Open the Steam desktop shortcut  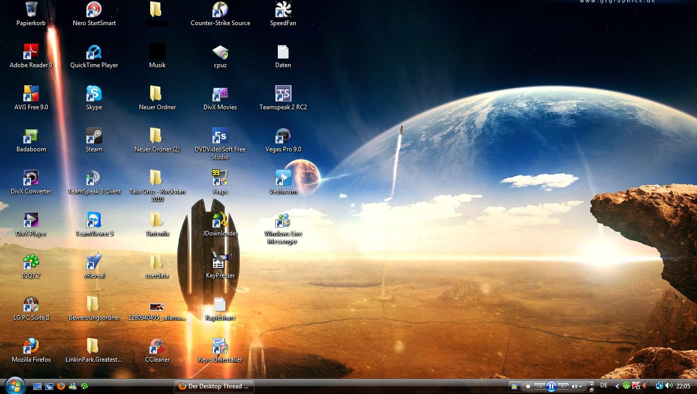pyautogui.click(x=94, y=136)
